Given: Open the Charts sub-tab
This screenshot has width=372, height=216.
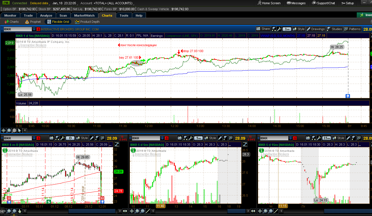Looking at the screenshot, I should (12, 22).
